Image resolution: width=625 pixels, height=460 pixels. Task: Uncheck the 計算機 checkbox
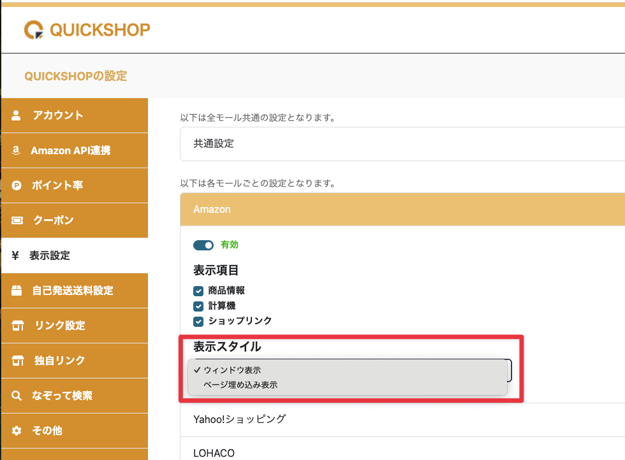[198, 306]
